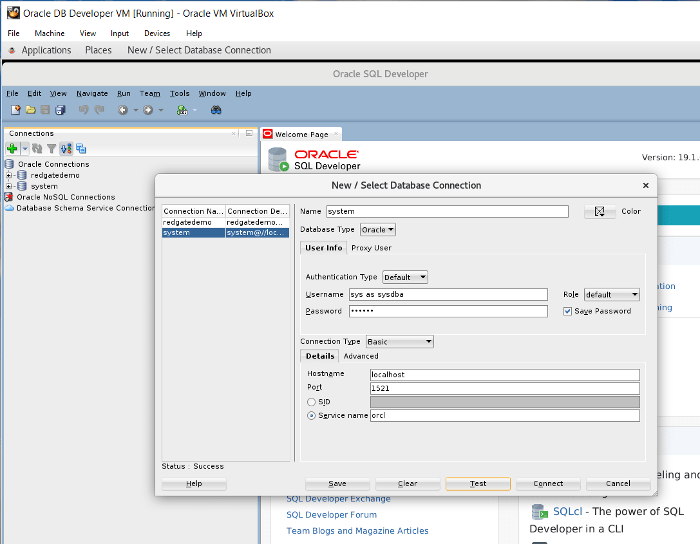Click the Back navigation arrow icon

tap(123, 110)
